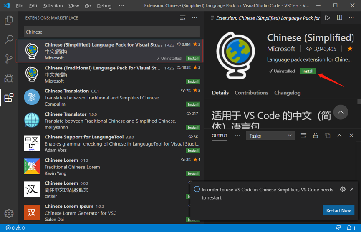Install Chinese (Simplified) Language Pack from list
Image resolution: width=361 pixels, height=232 pixels.
tap(193, 58)
